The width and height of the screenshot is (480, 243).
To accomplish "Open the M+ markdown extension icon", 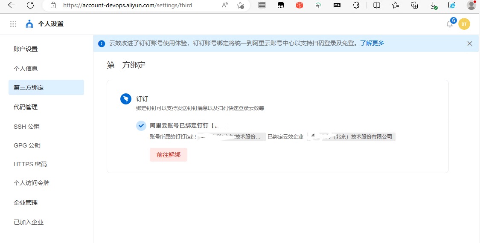I will pyautogui.click(x=337, y=5).
